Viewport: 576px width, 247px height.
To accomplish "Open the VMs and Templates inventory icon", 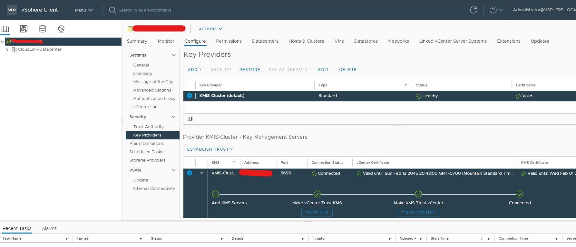I will tap(24, 29).
